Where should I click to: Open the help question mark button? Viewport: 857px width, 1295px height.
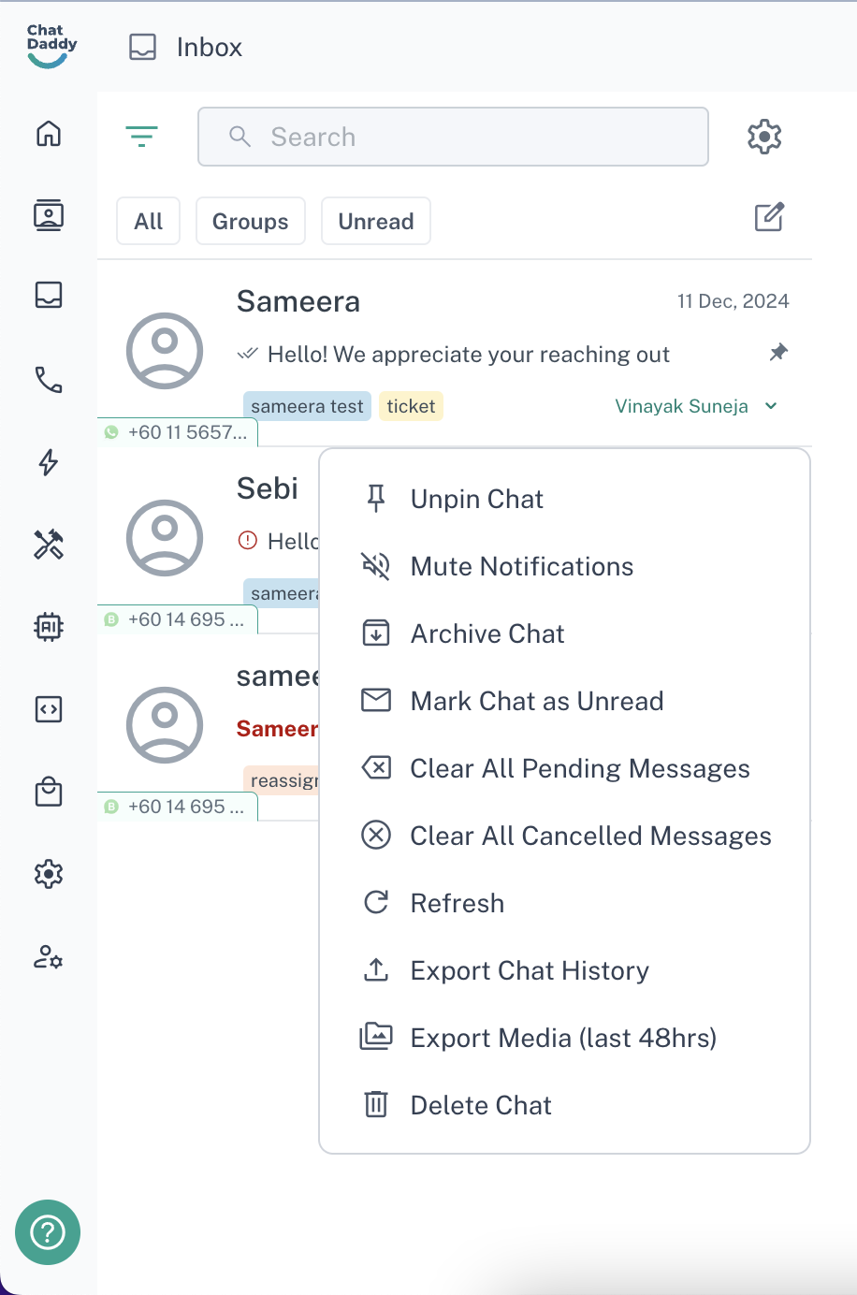(x=48, y=1232)
